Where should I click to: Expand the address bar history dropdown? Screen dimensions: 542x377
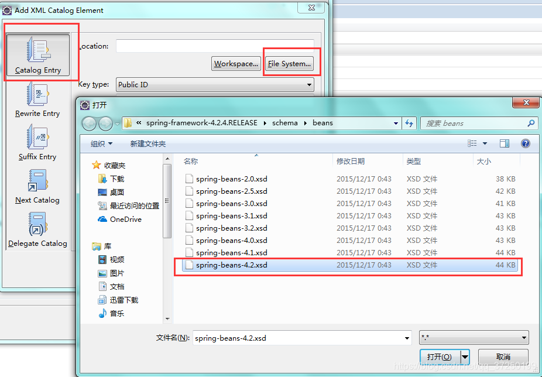[396, 123]
